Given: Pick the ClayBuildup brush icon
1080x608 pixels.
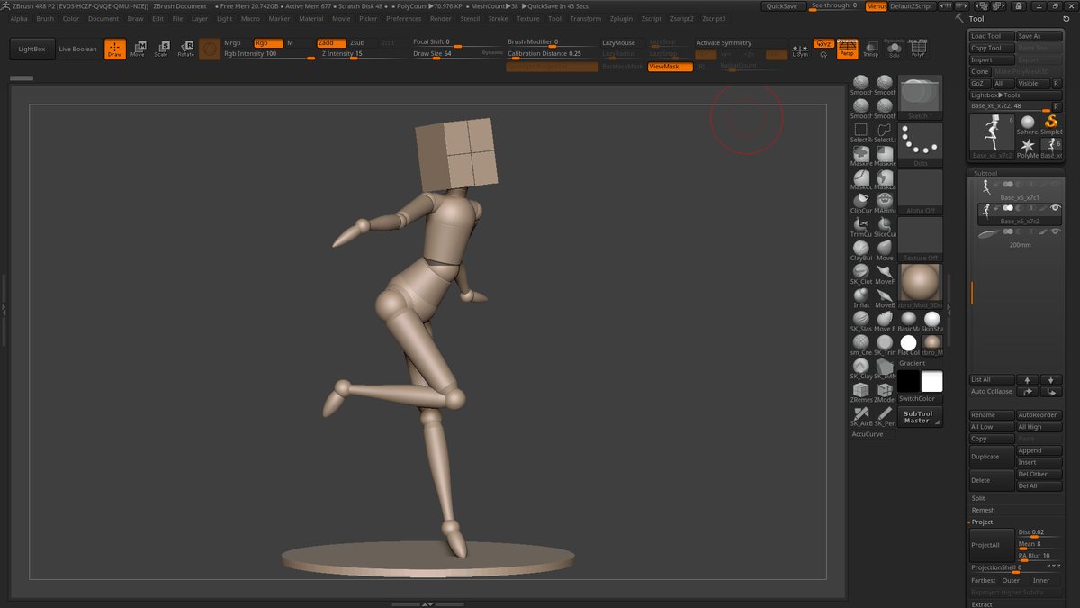Looking at the screenshot, I should pos(861,248).
